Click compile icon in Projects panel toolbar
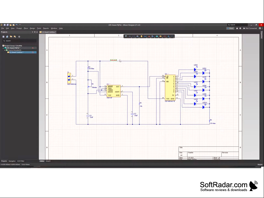 [7, 37]
